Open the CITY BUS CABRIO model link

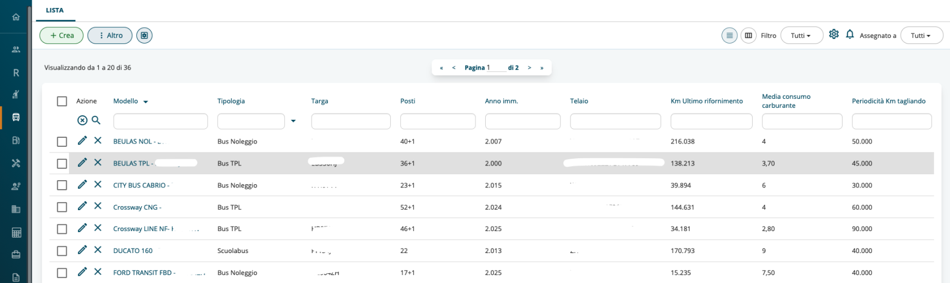coord(141,185)
